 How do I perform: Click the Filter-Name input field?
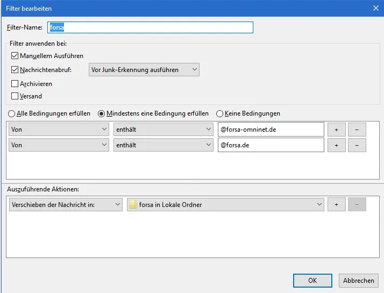point(150,27)
